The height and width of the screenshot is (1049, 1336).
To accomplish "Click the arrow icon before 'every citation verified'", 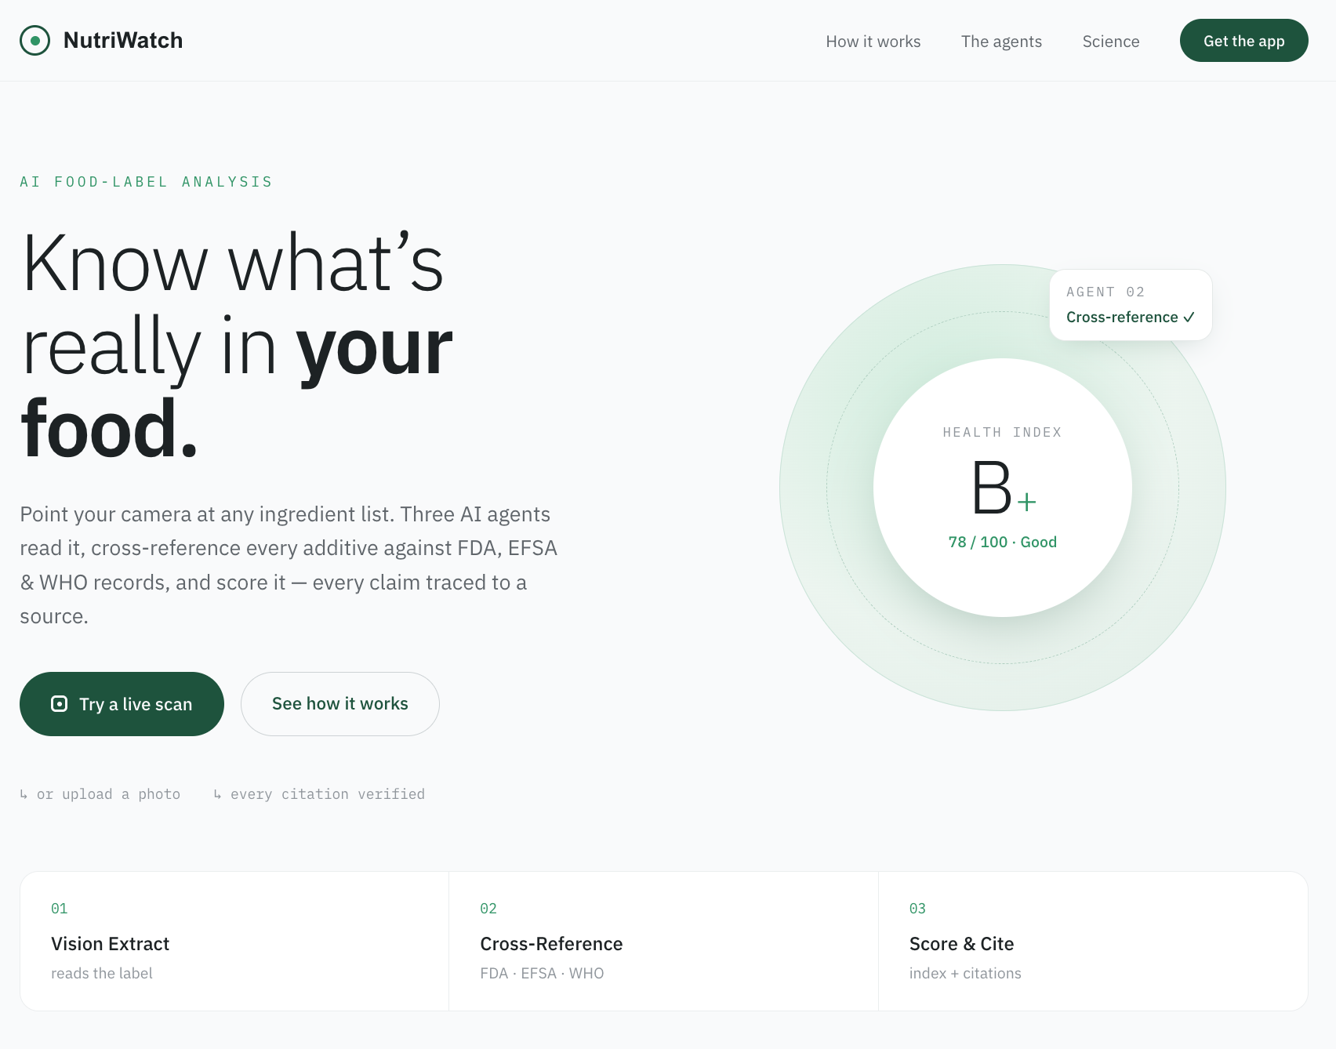I will (217, 794).
